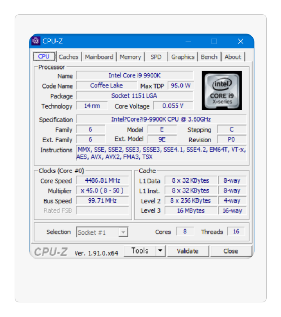This screenshot has width=281, height=317.
Task: Click the Level 3 size 16 MBytes
Action: pyautogui.click(x=191, y=210)
